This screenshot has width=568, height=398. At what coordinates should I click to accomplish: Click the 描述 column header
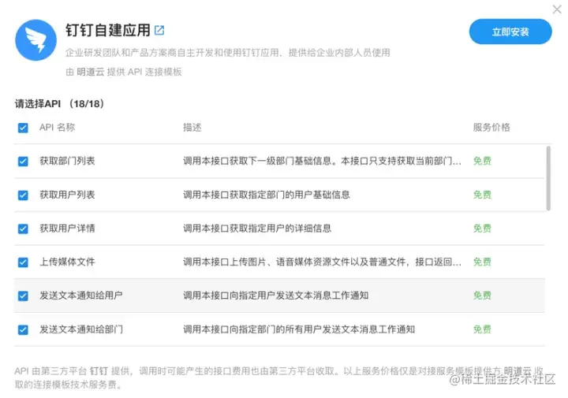tap(192, 128)
